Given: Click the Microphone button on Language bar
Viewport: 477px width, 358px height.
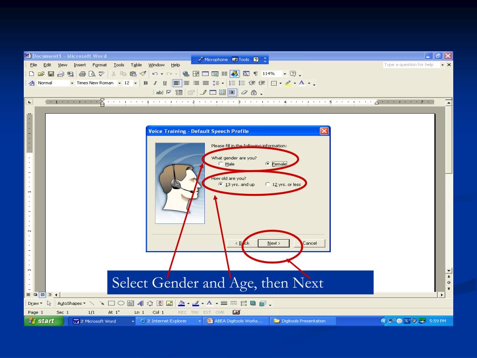Looking at the screenshot, I should pyautogui.click(x=213, y=60).
